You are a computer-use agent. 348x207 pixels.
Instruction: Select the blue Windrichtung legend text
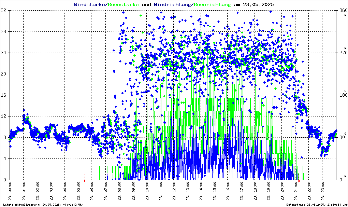tap(173, 5)
